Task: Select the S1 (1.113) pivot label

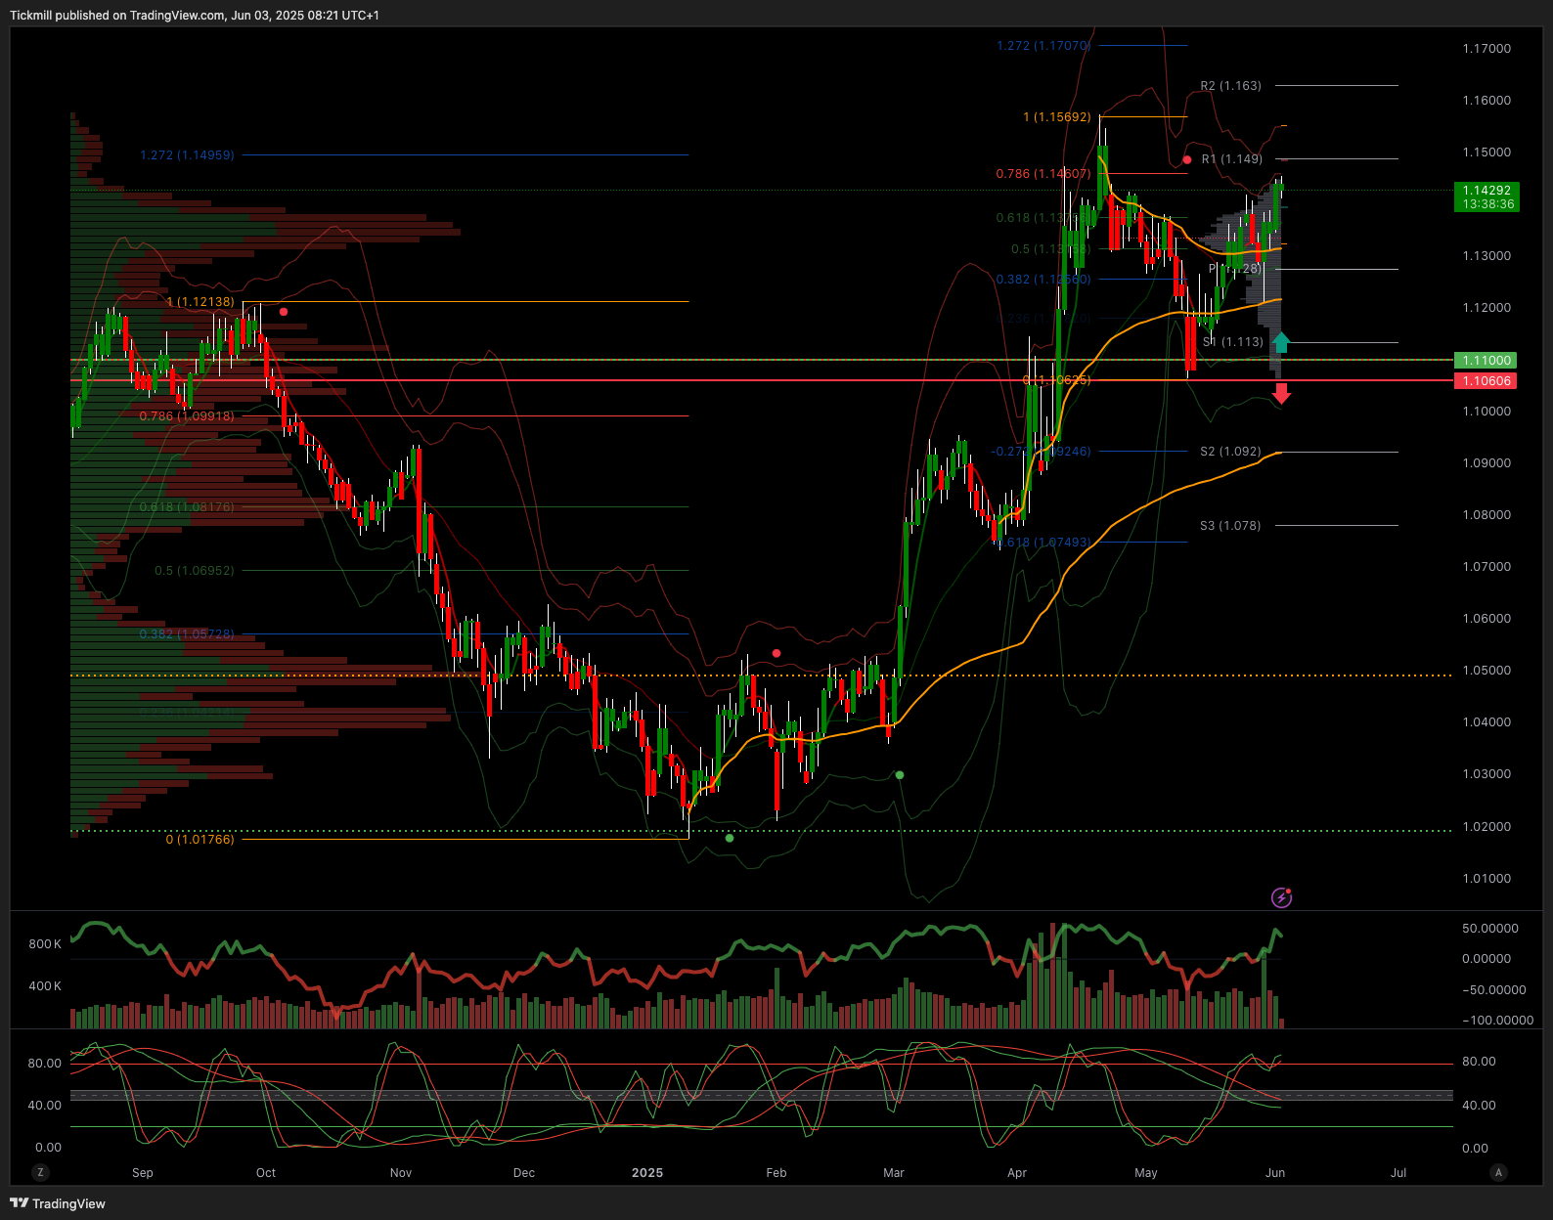Action: (1233, 342)
